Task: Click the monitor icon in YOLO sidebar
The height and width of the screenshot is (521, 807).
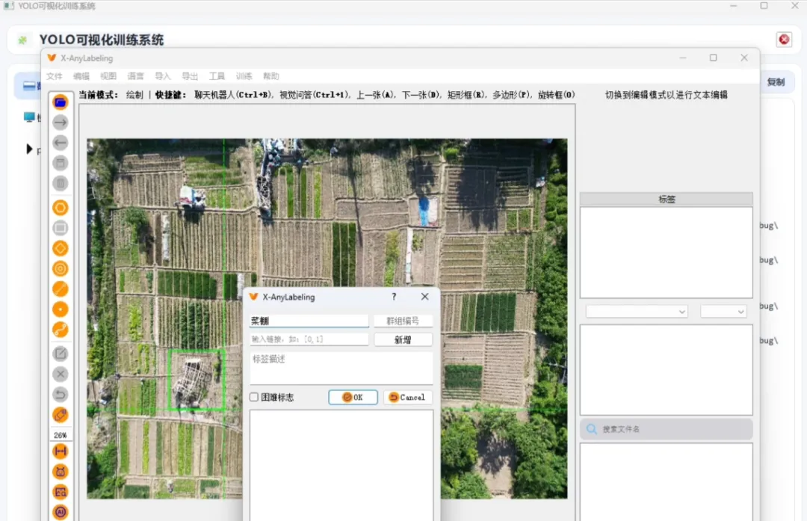Action: tap(29, 117)
